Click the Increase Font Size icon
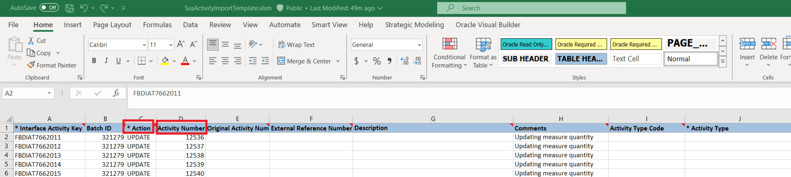791x177 pixels. pos(180,44)
